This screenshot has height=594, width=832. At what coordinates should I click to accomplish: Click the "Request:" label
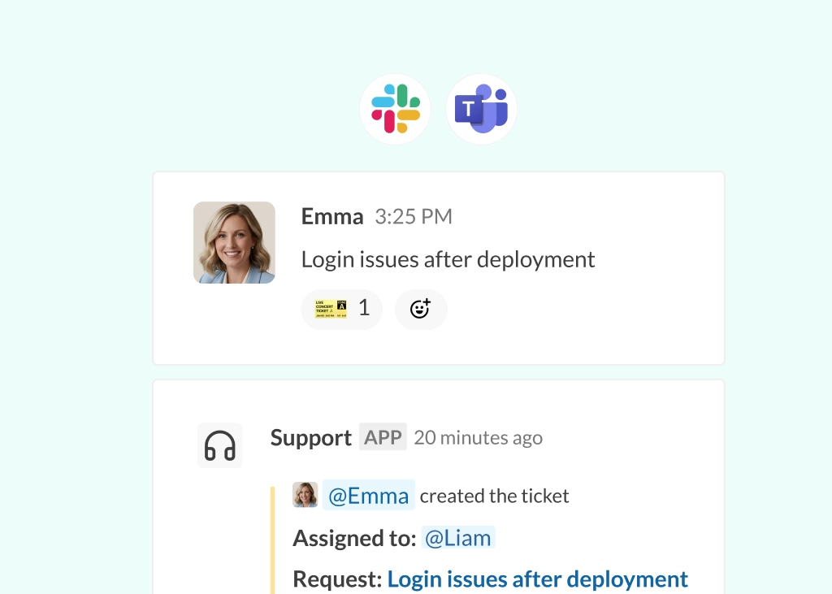(337, 579)
